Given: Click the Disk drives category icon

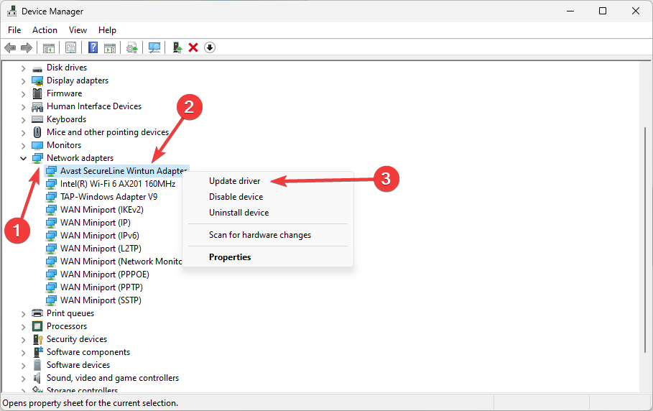Looking at the screenshot, I should [x=37, y=68].
